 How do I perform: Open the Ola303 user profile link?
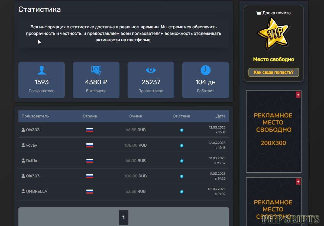tap(33, 130)
